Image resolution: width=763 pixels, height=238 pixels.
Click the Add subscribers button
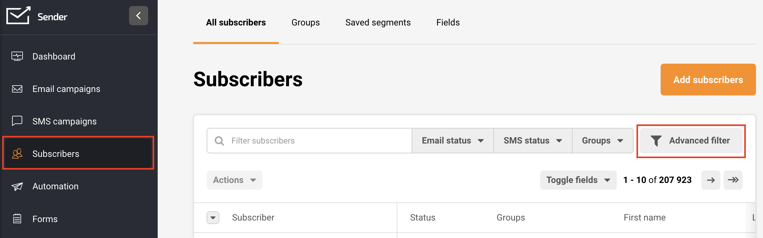pyautogui.click(x=708, y=80)
